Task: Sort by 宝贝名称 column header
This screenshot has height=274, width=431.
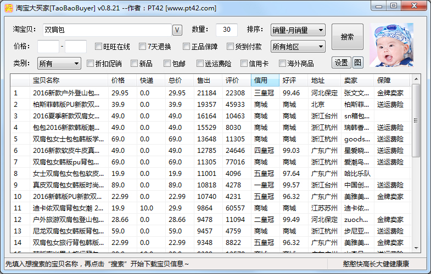Action: coord(69,81)
